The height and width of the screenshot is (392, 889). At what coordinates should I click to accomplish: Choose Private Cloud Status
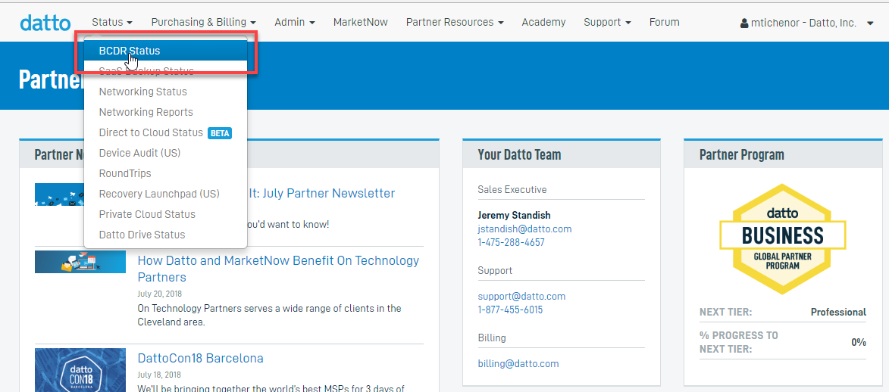point(165,213)
